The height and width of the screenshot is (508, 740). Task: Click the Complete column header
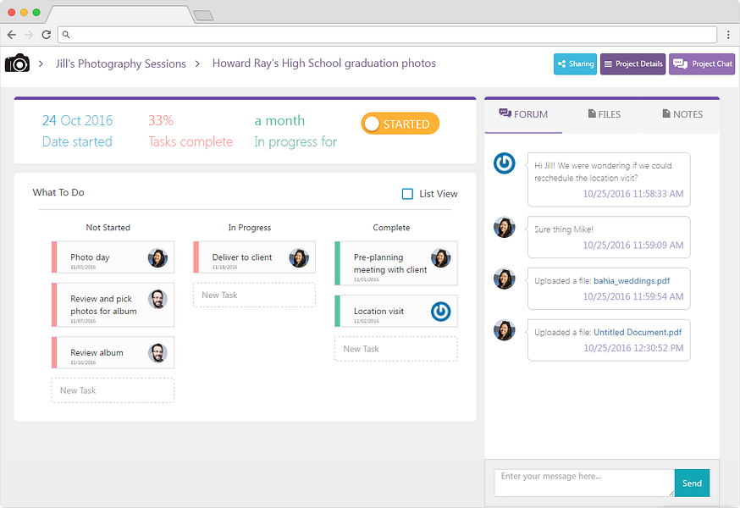coord(391,228)
